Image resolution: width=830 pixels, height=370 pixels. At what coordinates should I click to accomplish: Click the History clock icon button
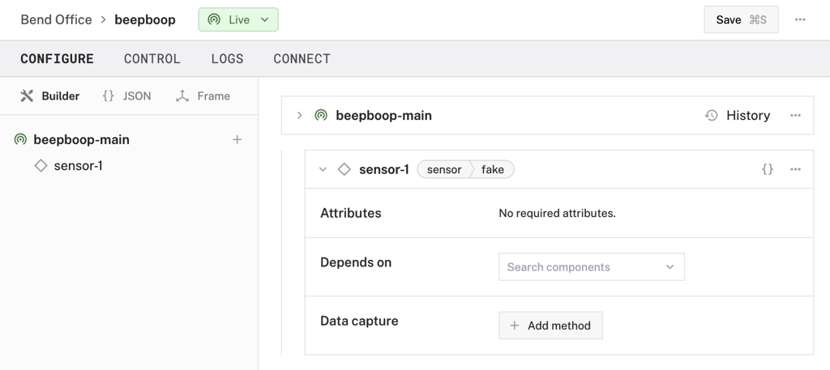[712, 116]
